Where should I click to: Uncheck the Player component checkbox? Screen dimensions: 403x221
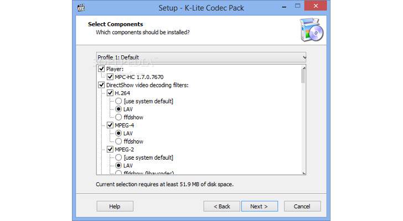coord(101,69)
